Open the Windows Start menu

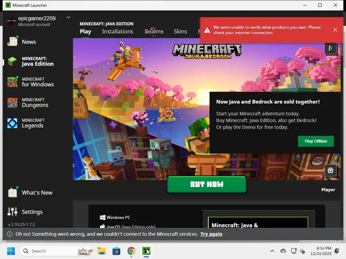point(11,251)
